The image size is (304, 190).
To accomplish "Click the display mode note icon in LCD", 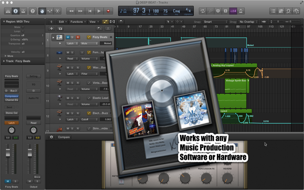I will coord(123,11).
